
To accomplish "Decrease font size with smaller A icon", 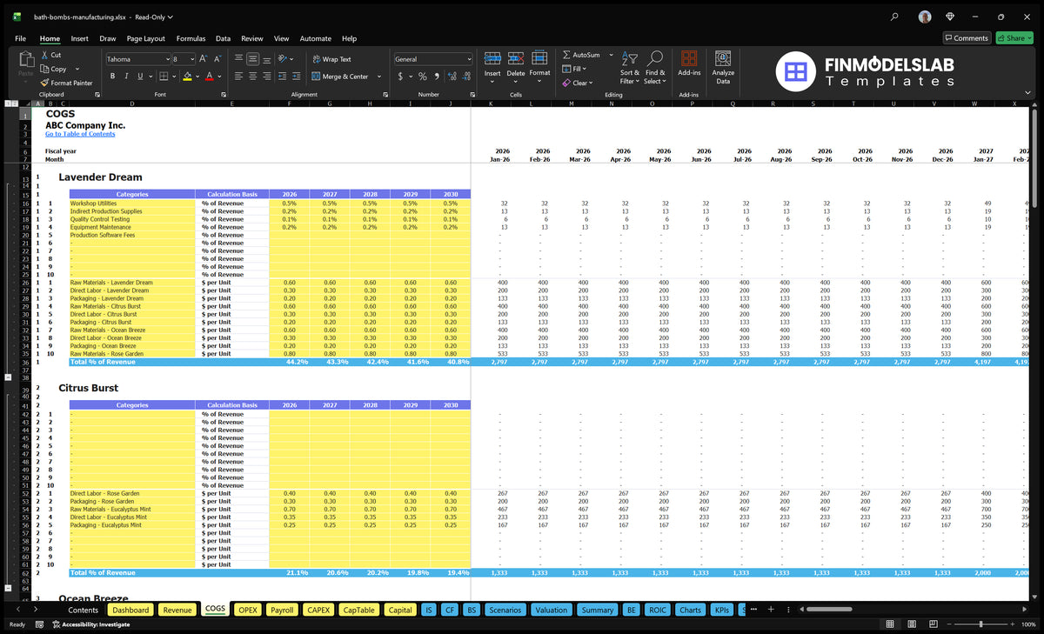I will click(217, 59).
